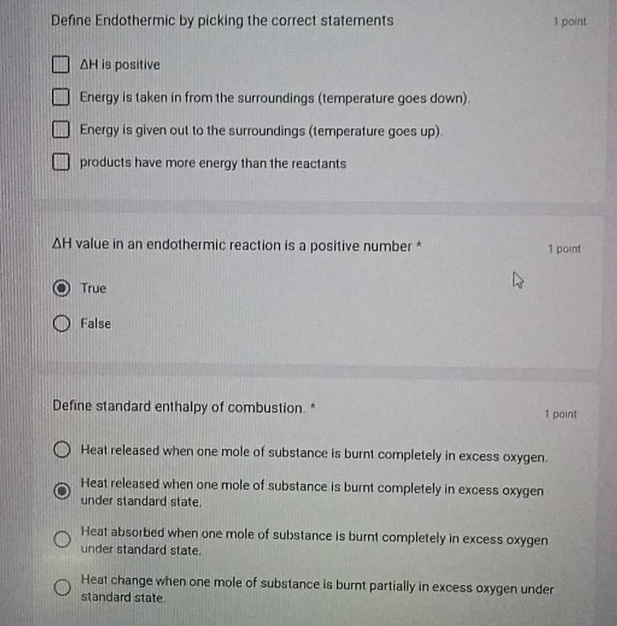Pick 'Heat change ... burnt partially' option
The width and height of the screenshot is (617, 626).
click(x=62, y=587)
